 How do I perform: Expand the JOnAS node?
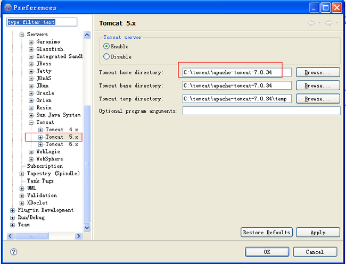(x=31, y=79)
